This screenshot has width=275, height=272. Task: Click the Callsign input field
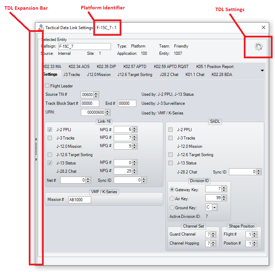click(x=85, y=46)
